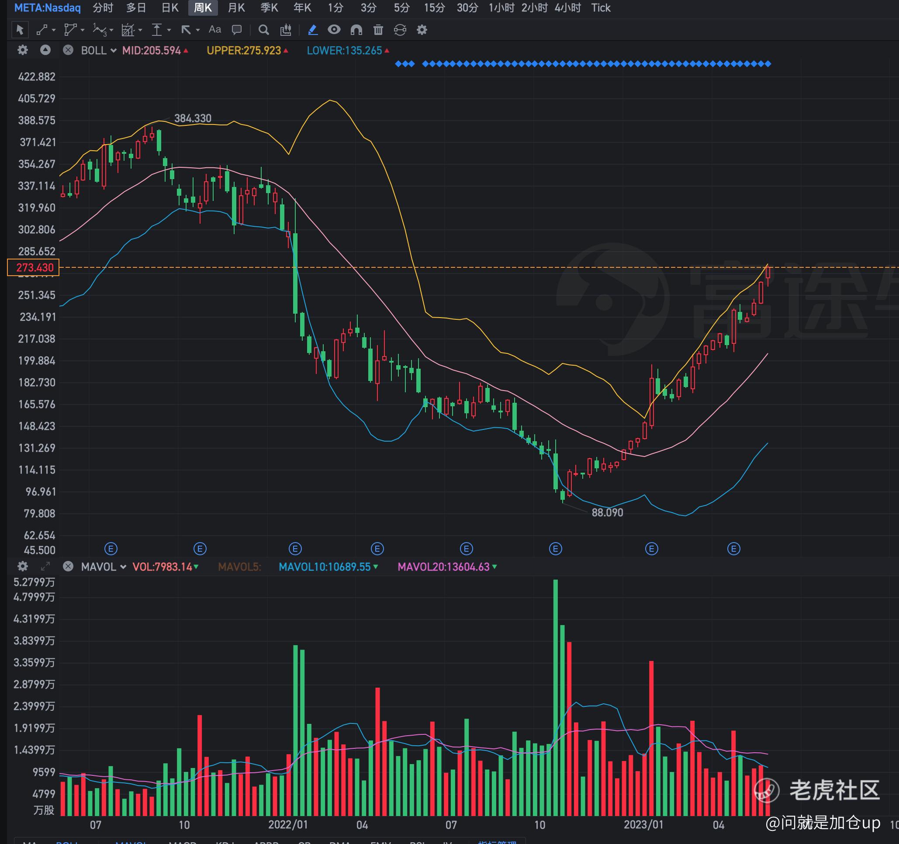
Task: Expand the line drawing tool options arrow
Action: point(54,30)
